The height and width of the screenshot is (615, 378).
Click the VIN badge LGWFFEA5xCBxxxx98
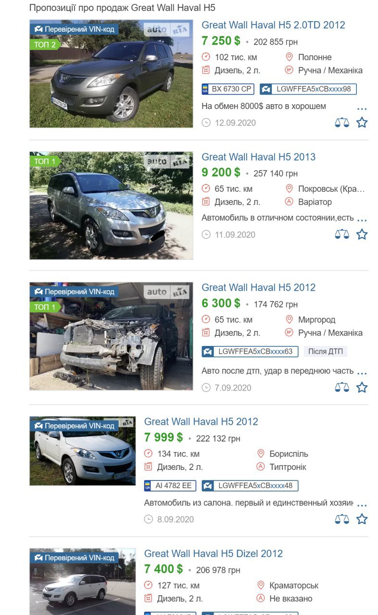308,89
